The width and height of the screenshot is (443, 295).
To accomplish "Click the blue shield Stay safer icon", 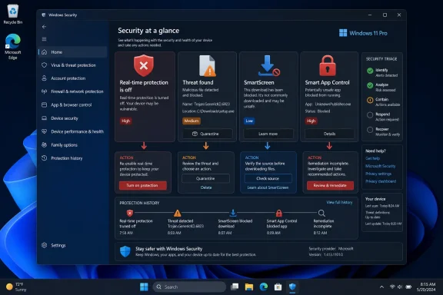I will tap(125, 251).
